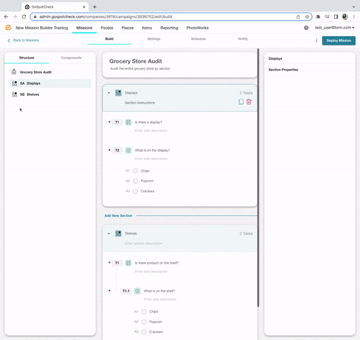This screenshot has height=340, width=360.
Task: Collapse the Shelves section with its arrow
Action: [x=109, y=233]
